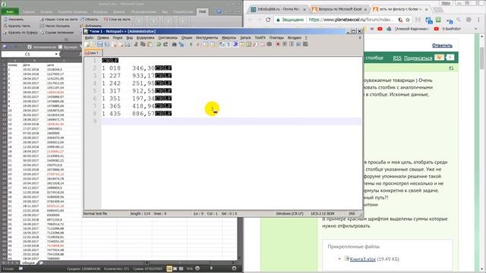Expand the bookmarks bar overflow chevron

coord(476,29)
